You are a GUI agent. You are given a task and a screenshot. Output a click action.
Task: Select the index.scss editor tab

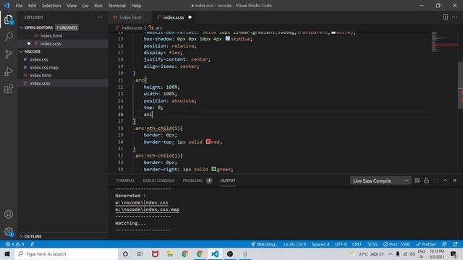tap(174, 17)
